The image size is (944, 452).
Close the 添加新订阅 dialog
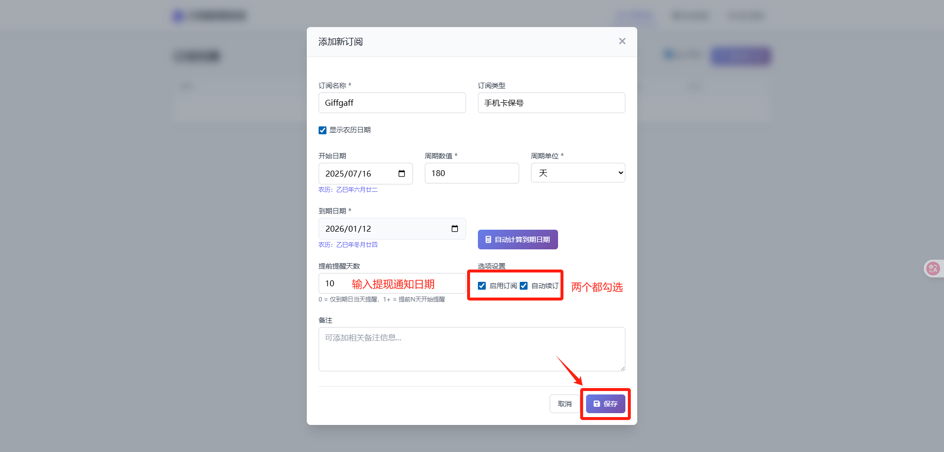coord(622,41)
